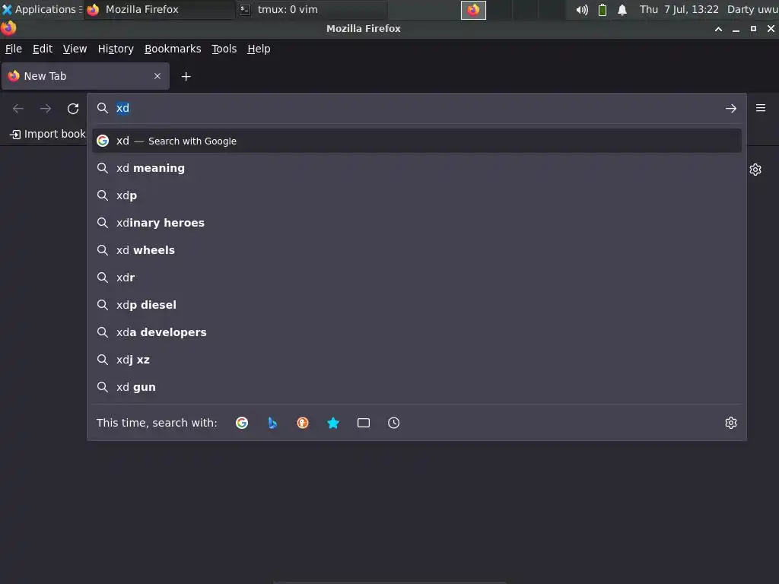The height and width of the screenshot is (584, 779).
Task: Pick the 'xdj xz' suggestion
Action: pyautogui.click(x=416, y=360)
